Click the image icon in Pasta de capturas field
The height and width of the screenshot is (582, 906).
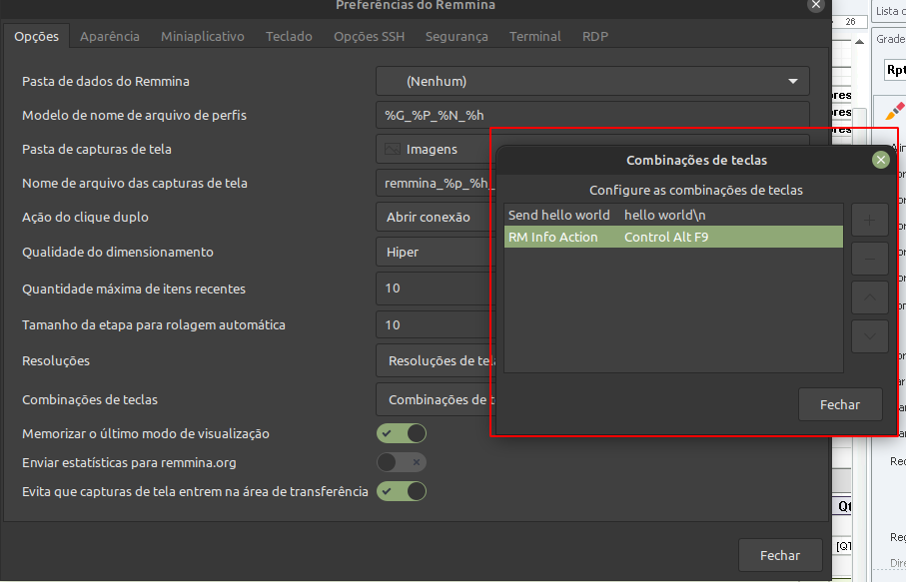393,149
